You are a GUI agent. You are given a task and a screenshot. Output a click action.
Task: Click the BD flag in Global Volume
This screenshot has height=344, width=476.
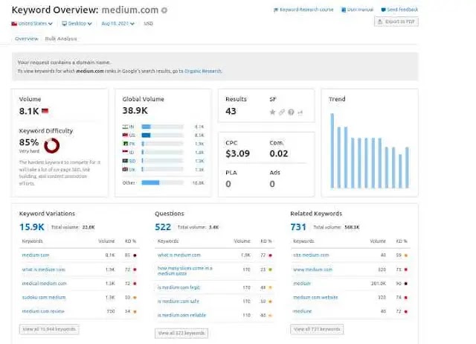pyautogui.click(x=125, y=160)
